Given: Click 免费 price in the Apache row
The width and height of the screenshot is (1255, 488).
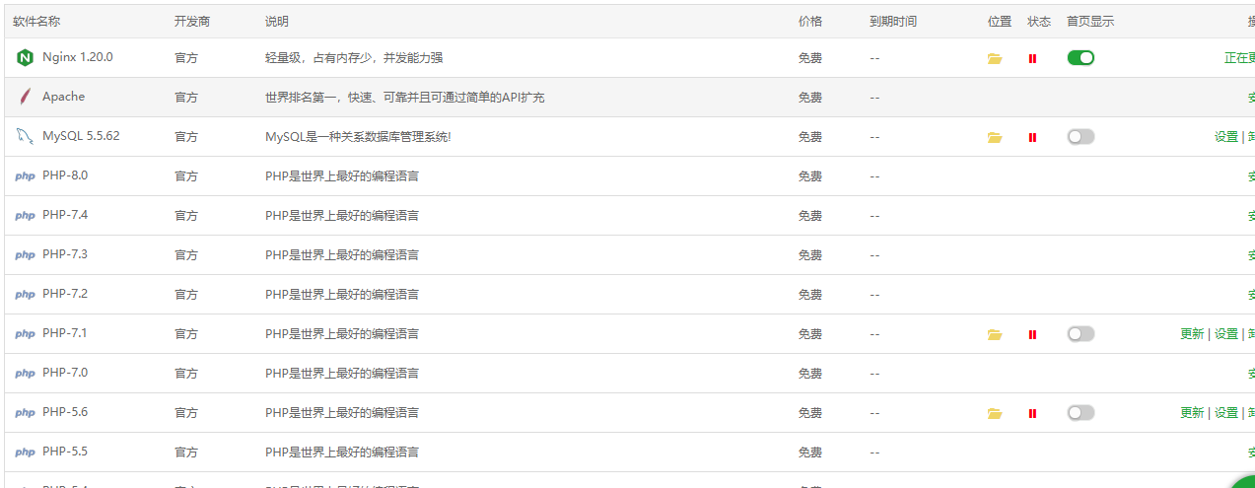Looking at the screenshot, I should pyautogui.click(x=810, y=98).
